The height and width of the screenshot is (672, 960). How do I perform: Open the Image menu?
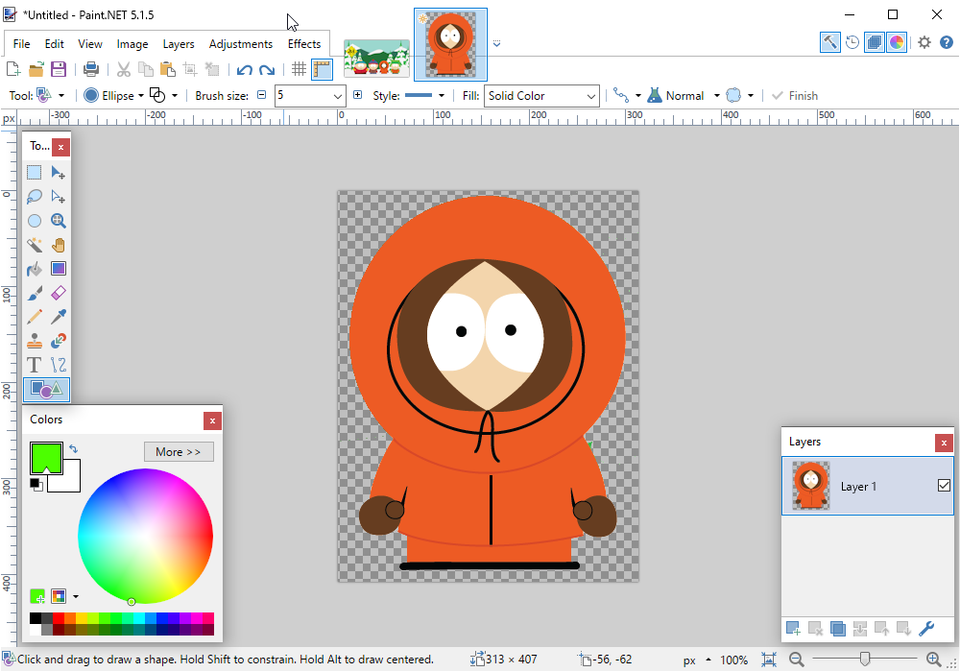(132, 44)
